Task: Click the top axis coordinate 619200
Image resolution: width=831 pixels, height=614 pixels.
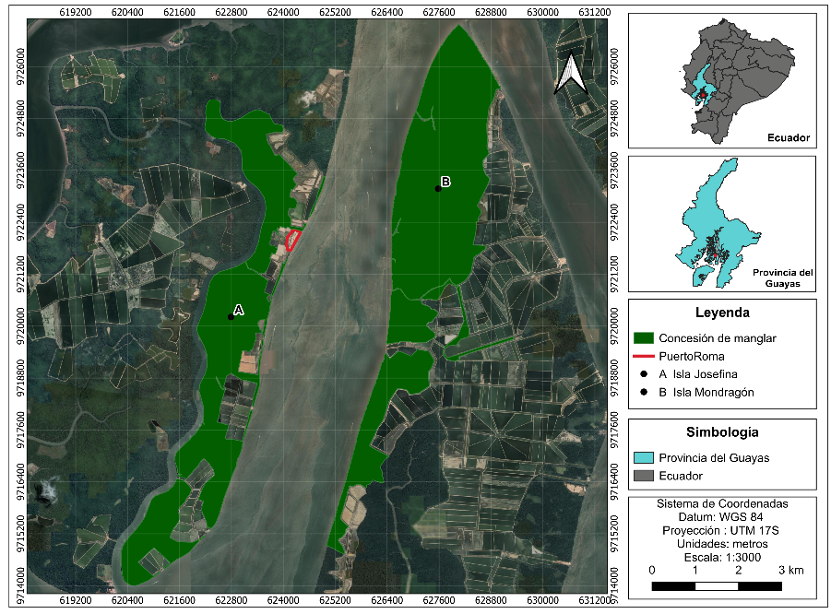Action: [76, 12]
